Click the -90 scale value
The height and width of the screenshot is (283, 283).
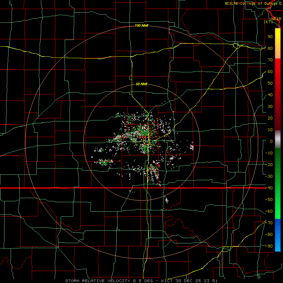[x=269, y=246]
